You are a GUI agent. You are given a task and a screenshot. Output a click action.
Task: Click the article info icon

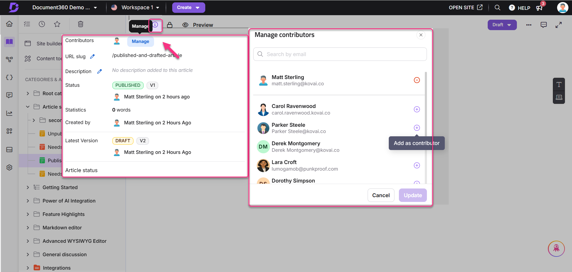[155, 25]
